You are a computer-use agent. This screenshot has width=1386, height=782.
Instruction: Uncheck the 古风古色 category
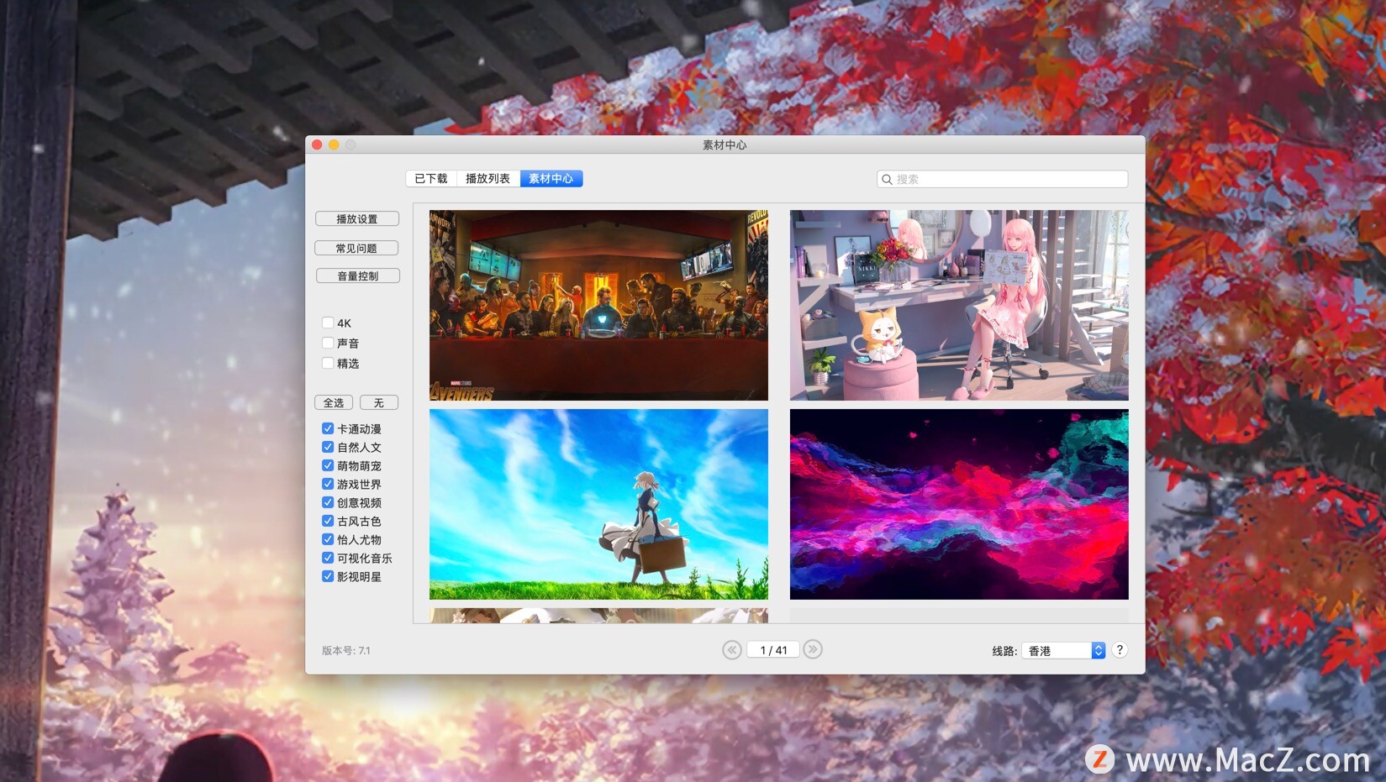[x=328, y=521]
